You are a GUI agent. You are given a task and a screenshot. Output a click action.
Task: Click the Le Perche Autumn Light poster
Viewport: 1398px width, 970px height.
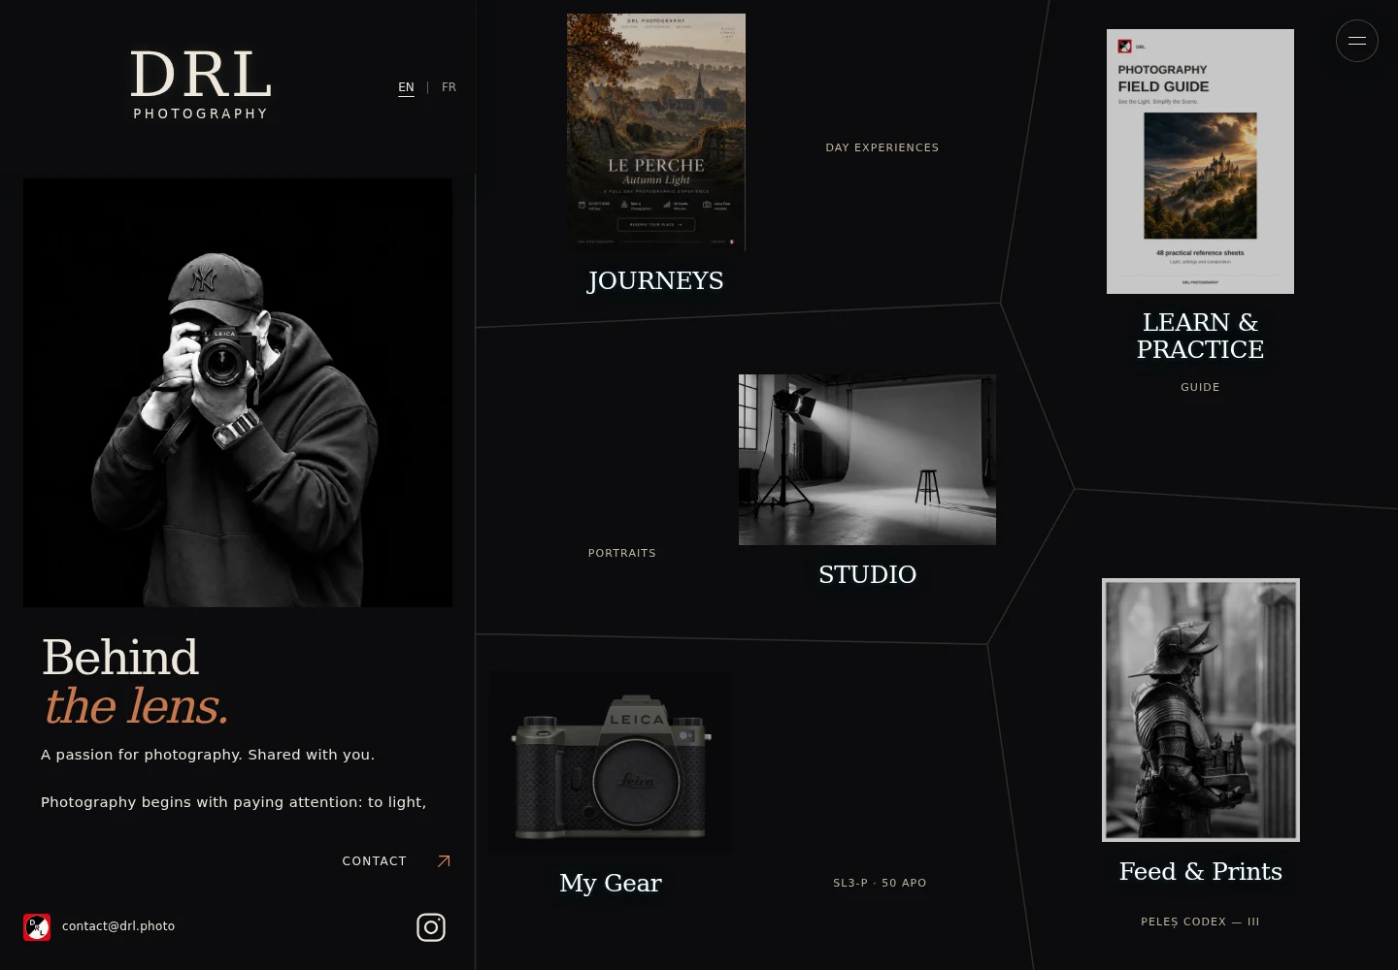pos(656,132)
